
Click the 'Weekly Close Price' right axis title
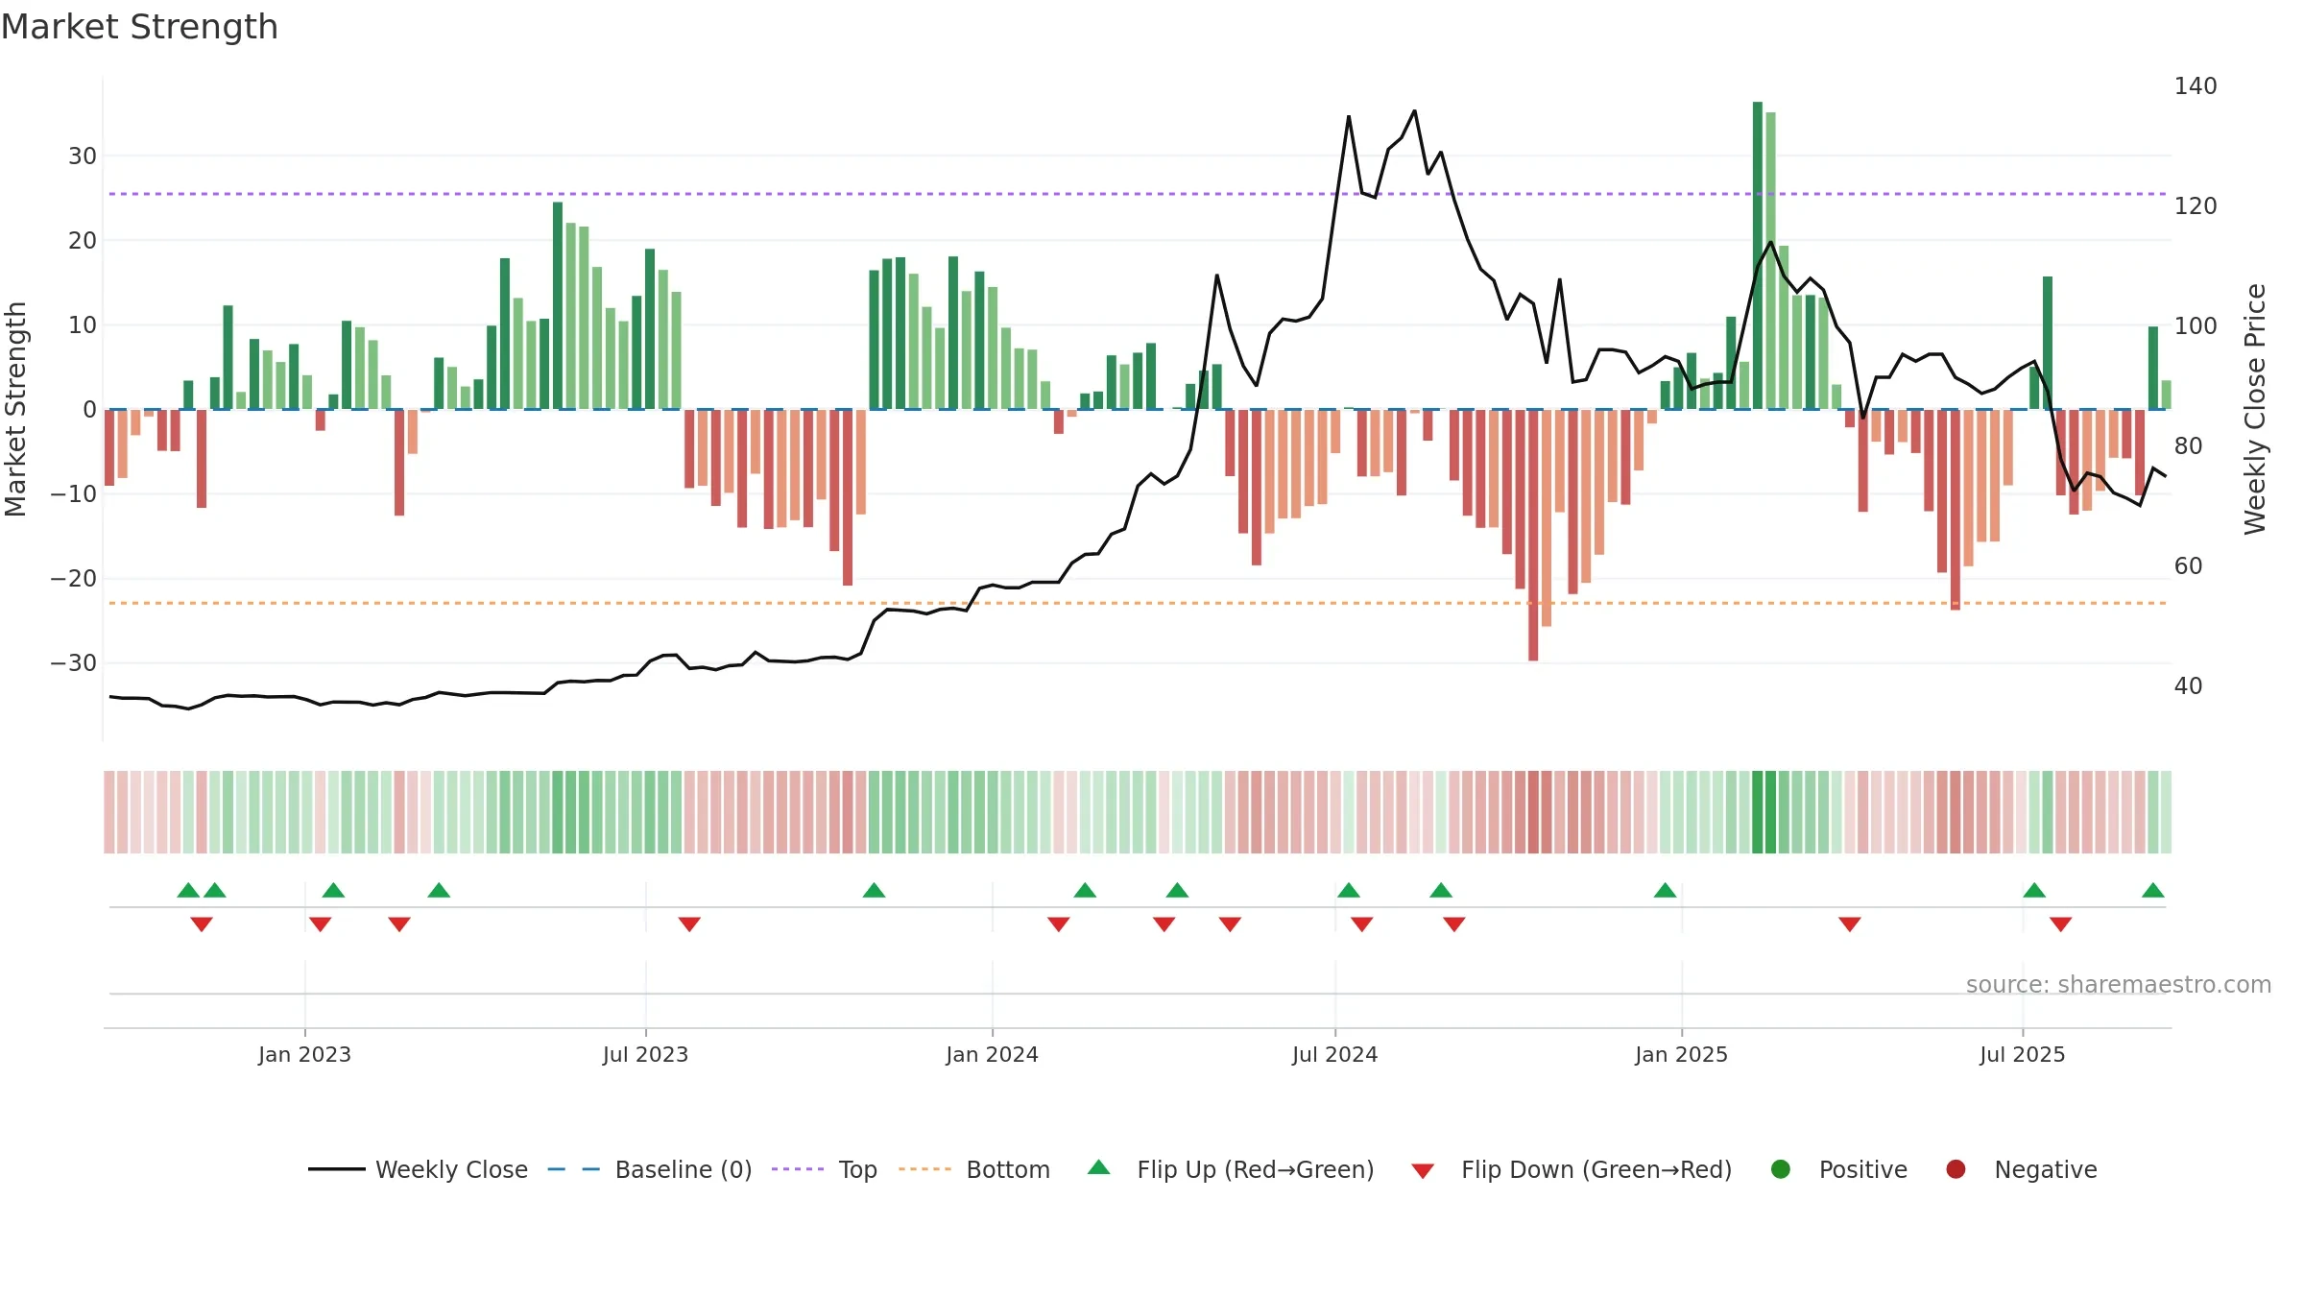(x=2254, y=409)
